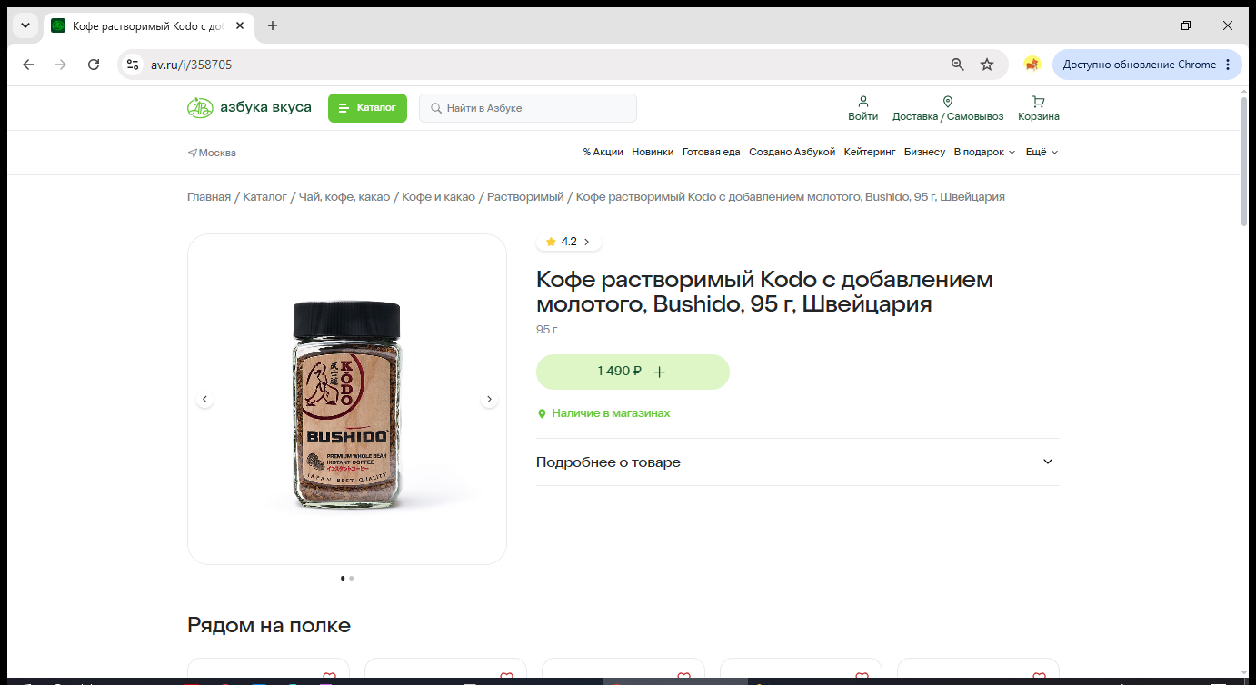The image size is (1256, 685).
Task: Open the % Акции page
Action: coord(603,153)
